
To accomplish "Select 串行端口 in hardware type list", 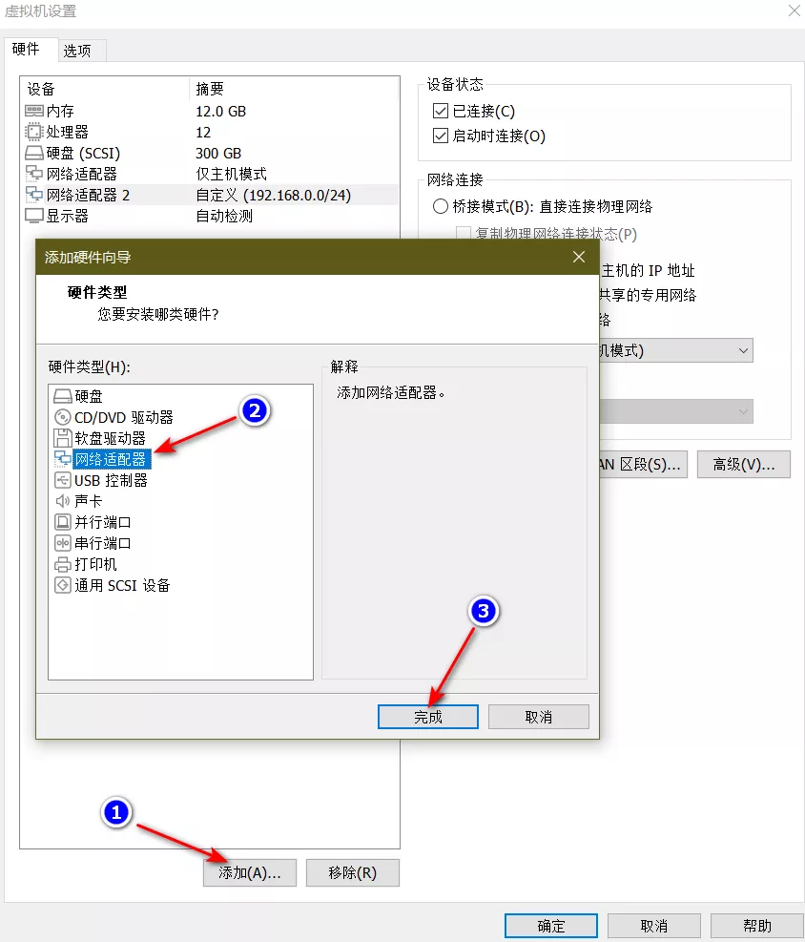I will point(103,543).
